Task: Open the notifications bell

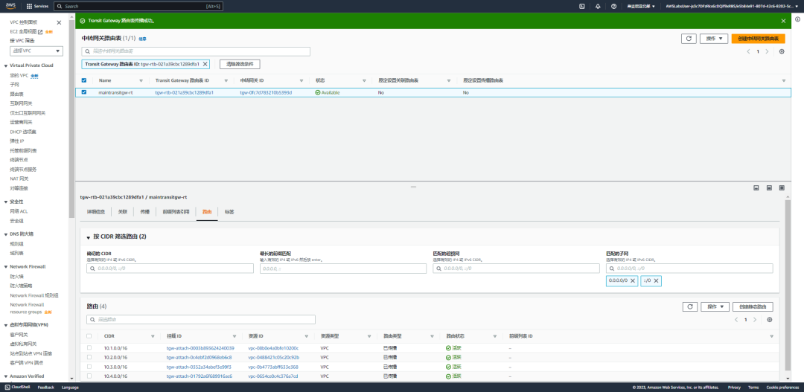Action: pyautogui.click(x=598, y=6)
